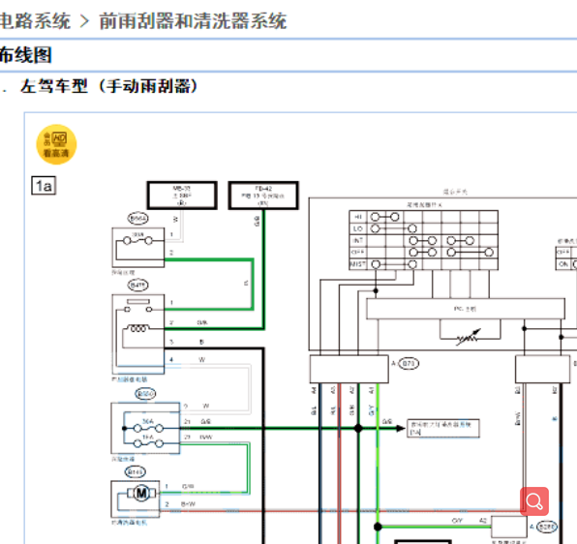Screen dimensions: 577x544
Task: Click the B280 connector label
Action: pos(547,527)
